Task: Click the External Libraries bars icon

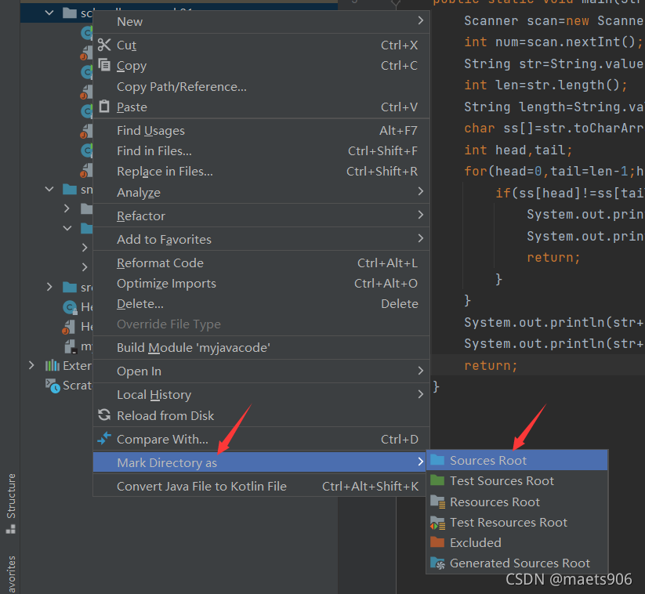Action: coord(53,365)
